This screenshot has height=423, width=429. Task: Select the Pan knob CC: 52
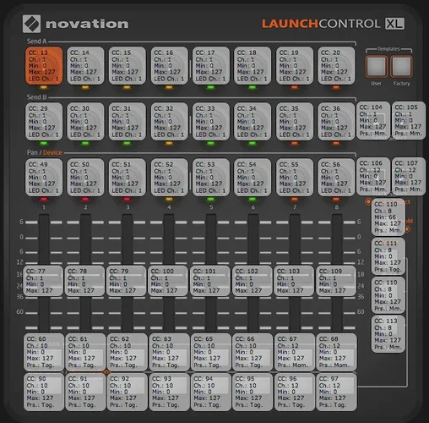(x=169, y=177)
